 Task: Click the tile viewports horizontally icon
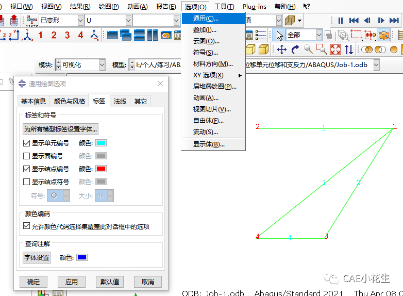(x=139, y=35)
